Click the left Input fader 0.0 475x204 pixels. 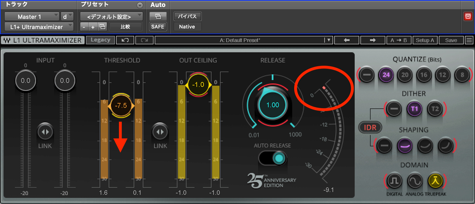pos(26,80)
